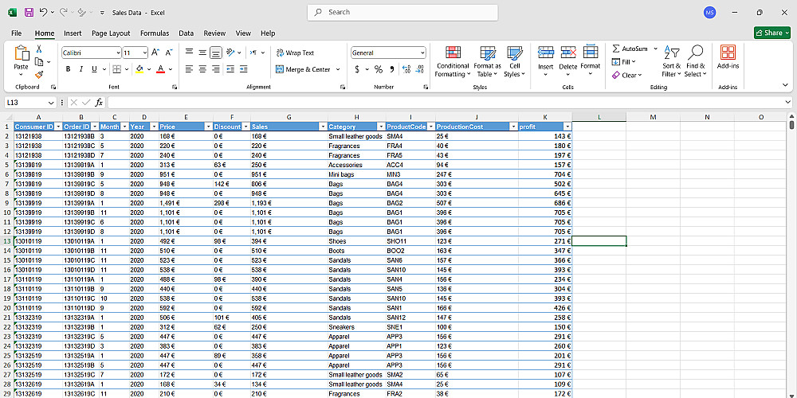Toggle Italic formatting
This screenshot has height=398, width=797.
pos(80,69)
